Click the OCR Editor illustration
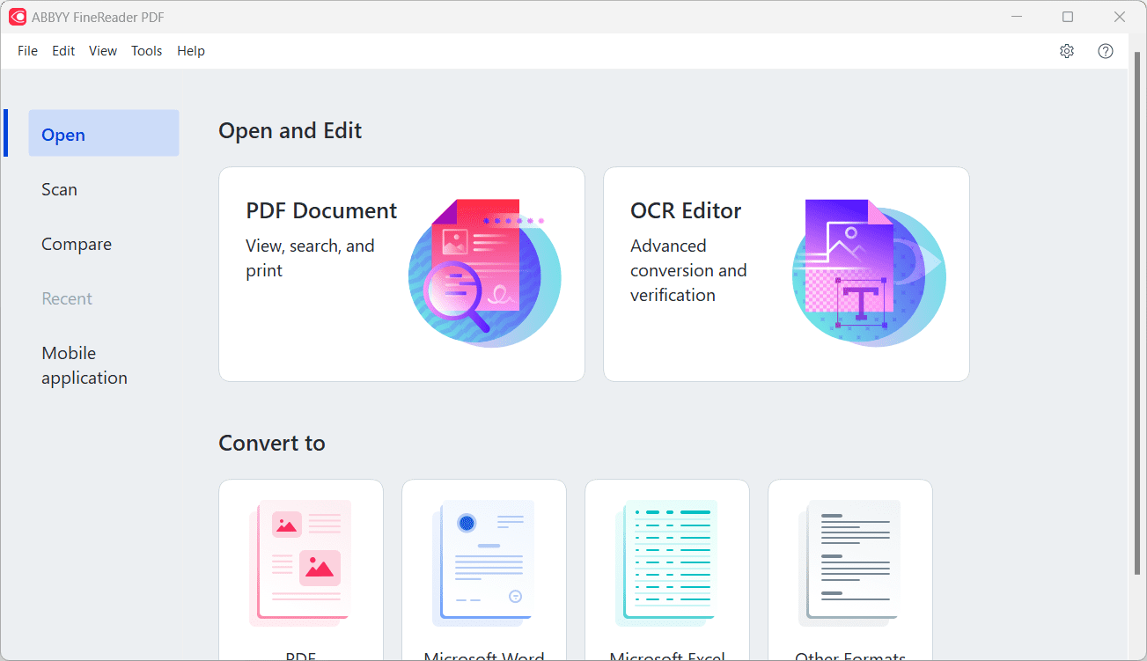This screenshot has width=1147, height=661. click(869, 272)
